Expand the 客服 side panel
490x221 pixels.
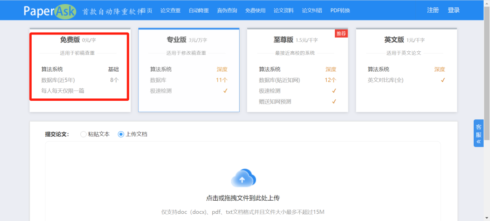point(479,133)
